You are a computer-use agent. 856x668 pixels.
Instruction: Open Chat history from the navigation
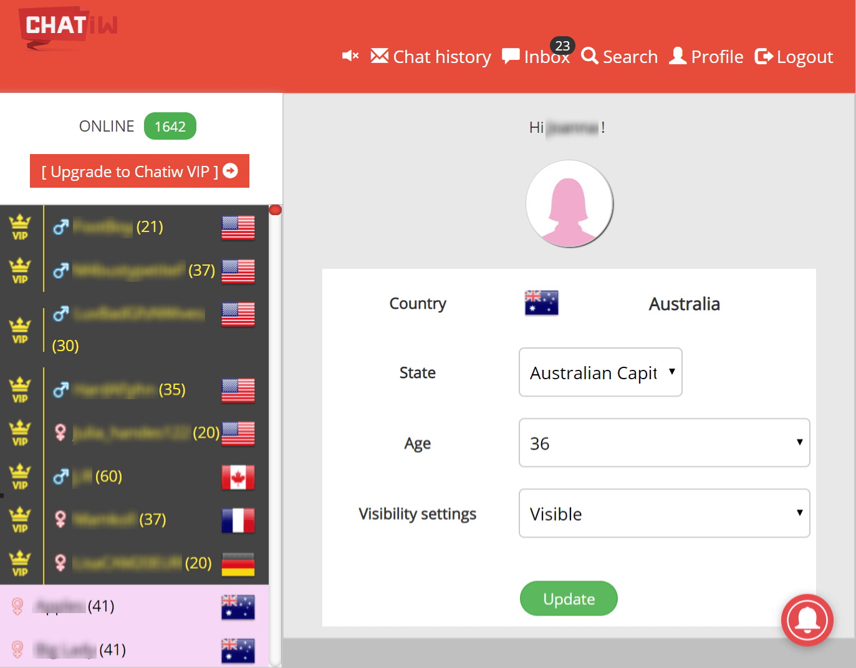point(431,57)
